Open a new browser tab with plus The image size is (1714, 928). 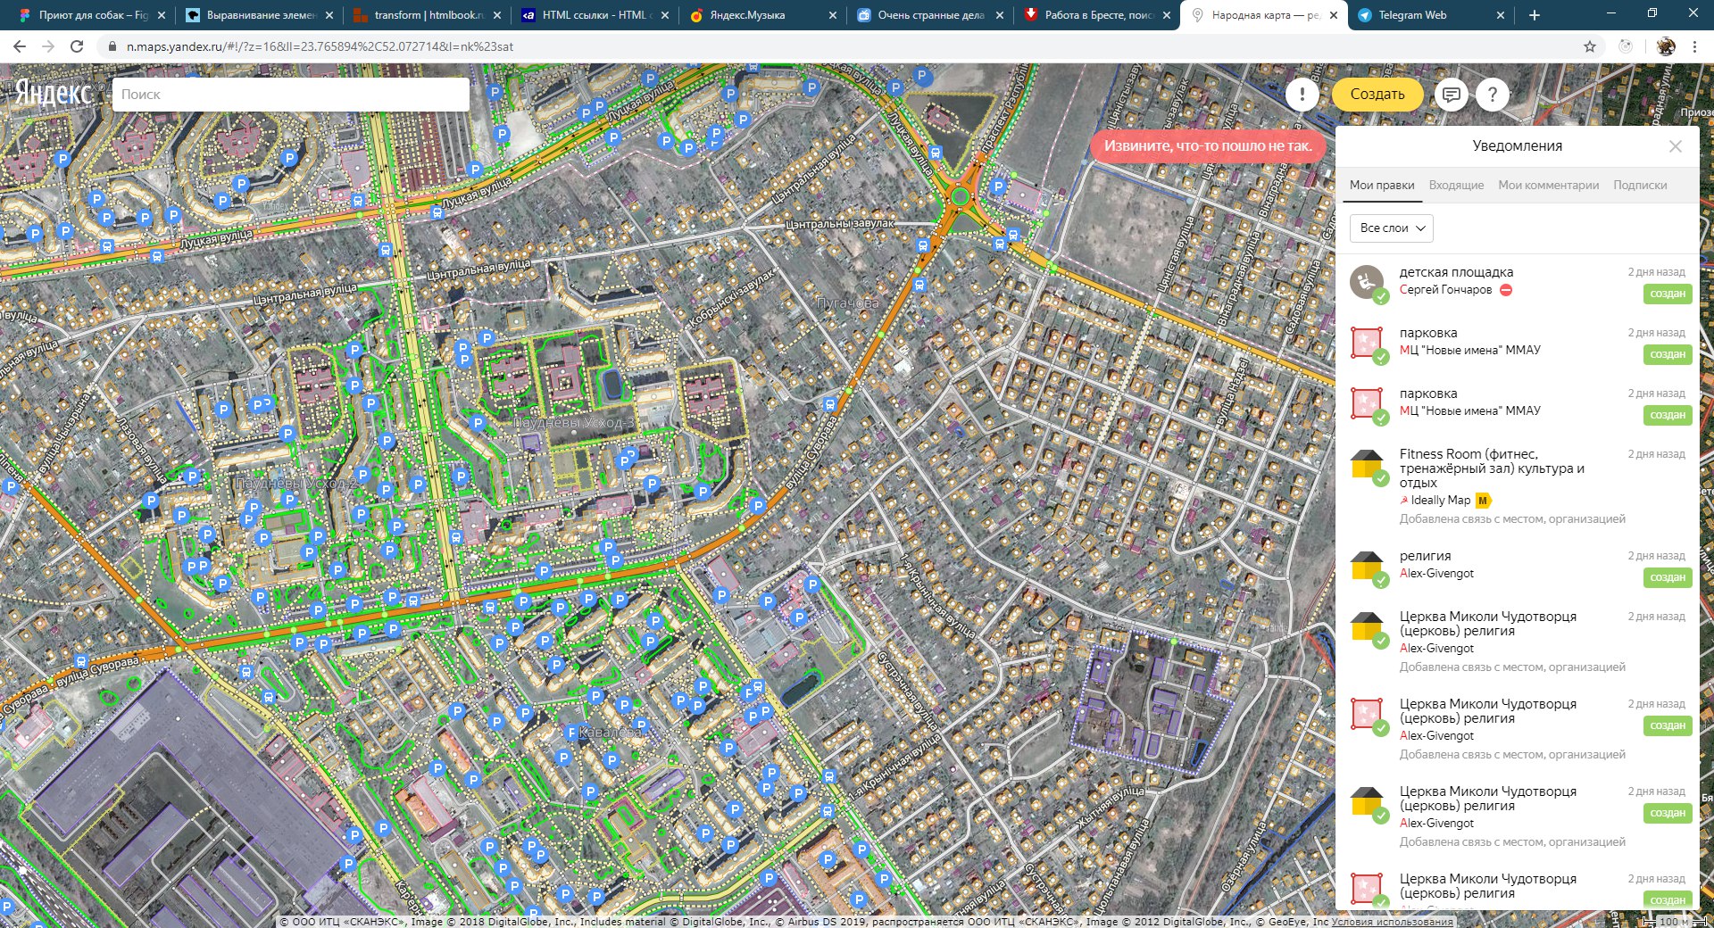(x=1535, y=15)
